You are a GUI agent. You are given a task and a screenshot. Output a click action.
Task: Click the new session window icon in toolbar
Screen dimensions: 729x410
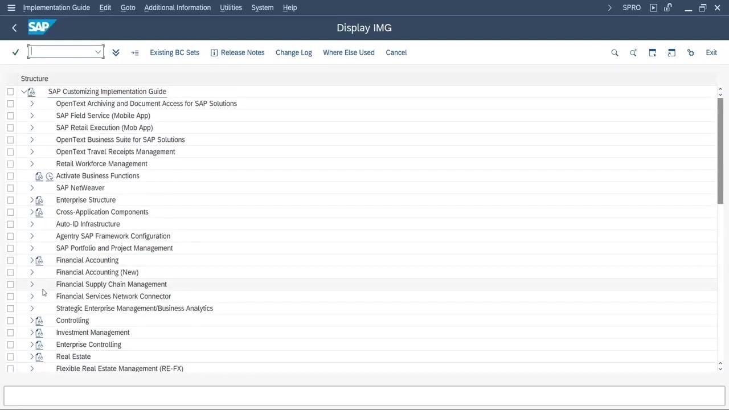point(653,52)
